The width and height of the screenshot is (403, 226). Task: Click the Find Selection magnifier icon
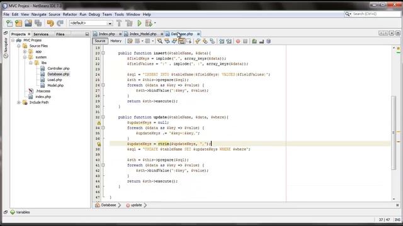(x=159, y=41)
